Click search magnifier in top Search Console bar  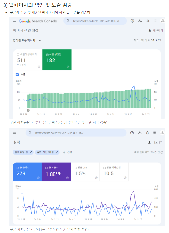pyautogui.click(x=68, y=21)
